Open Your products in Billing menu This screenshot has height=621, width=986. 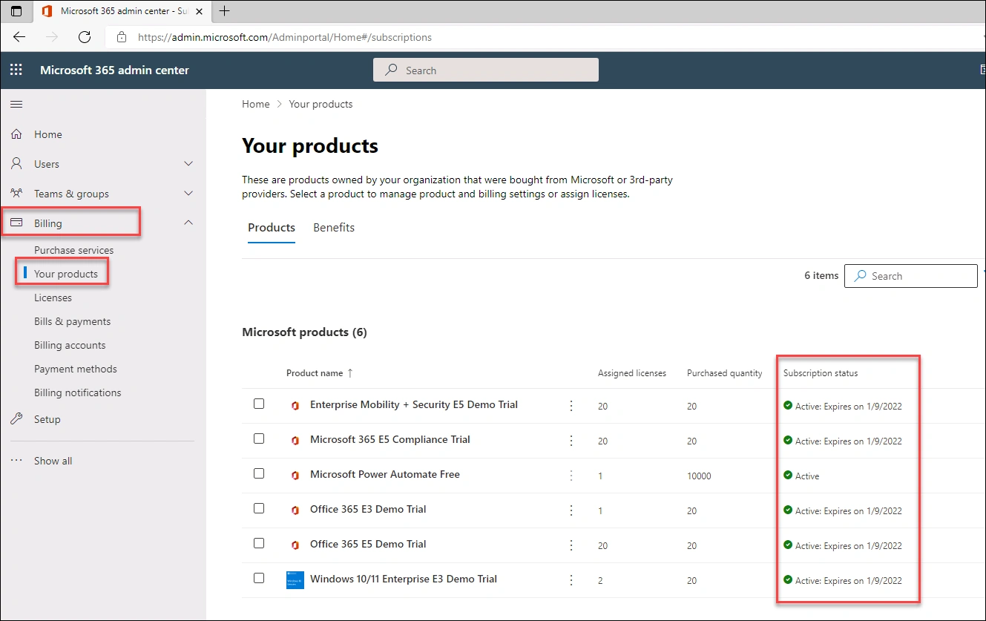pyautogui.click(x=66, y=274)
